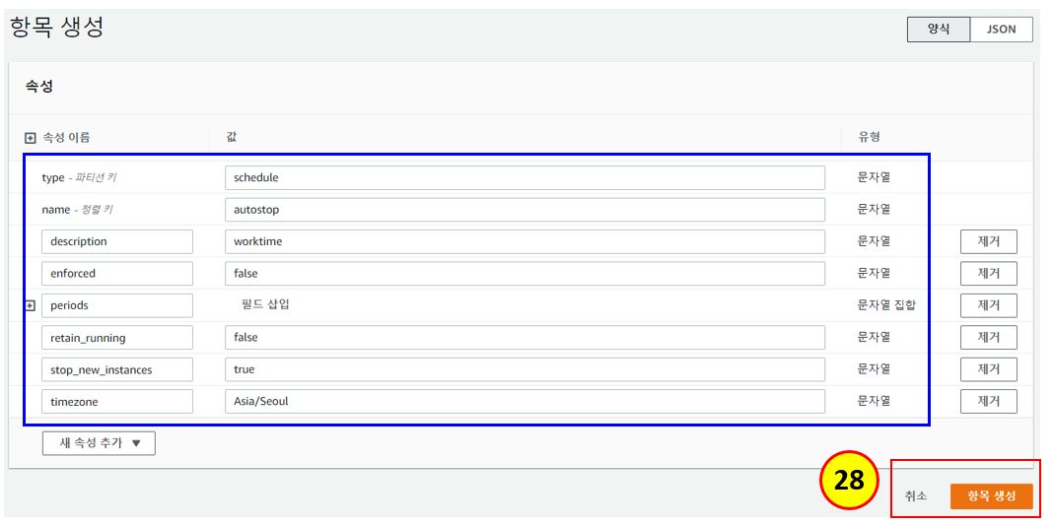Image resolution: width=1053 pixels, height=525 pixels.
Task: Remove the periods attribute
Action: click(x=989, y=305)
